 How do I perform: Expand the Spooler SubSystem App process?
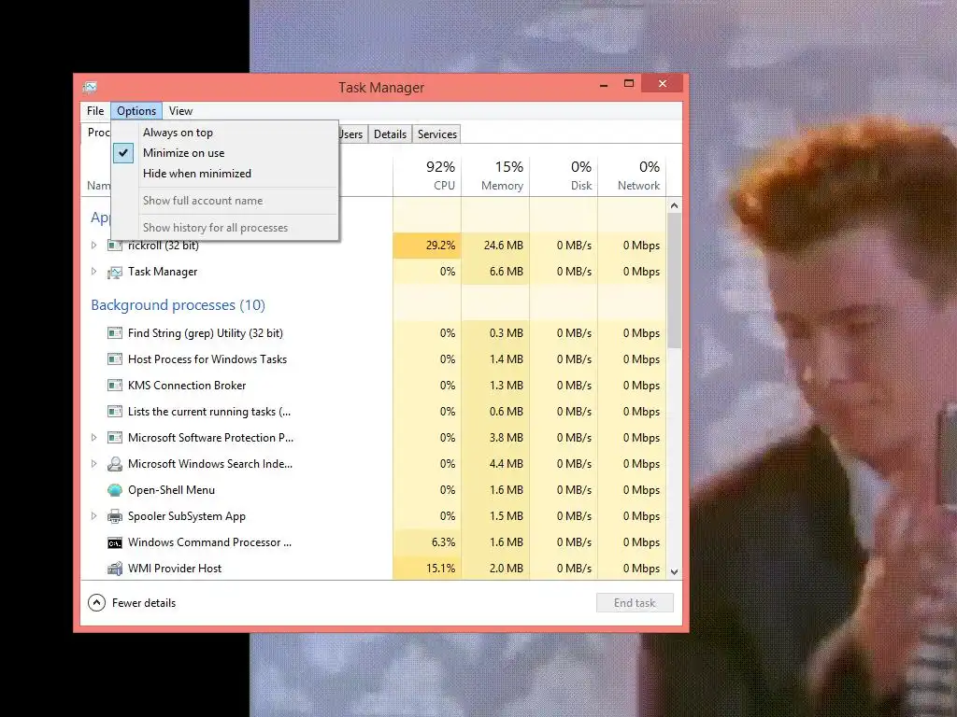[93, 515]
